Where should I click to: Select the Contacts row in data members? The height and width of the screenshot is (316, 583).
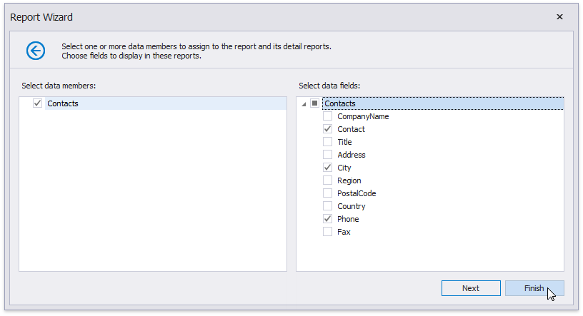point(63,103)
